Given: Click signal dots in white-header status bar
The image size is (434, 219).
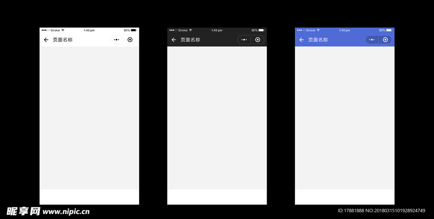Looking at the screenshot, I should [x=46, y=30].
